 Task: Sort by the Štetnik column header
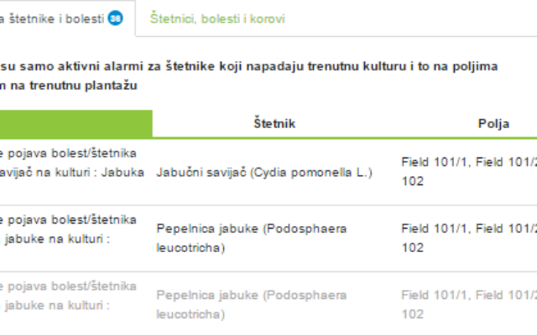274,123
